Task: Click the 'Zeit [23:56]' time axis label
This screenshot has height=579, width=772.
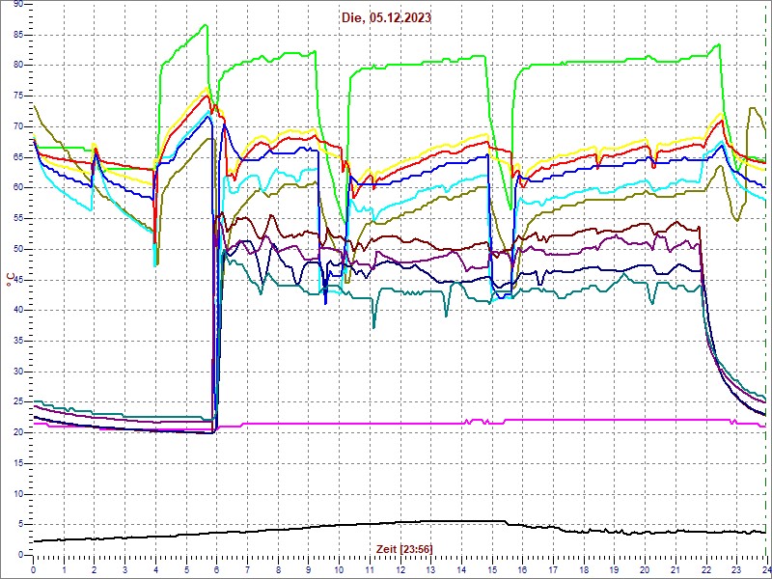Action: pos(404,549)
